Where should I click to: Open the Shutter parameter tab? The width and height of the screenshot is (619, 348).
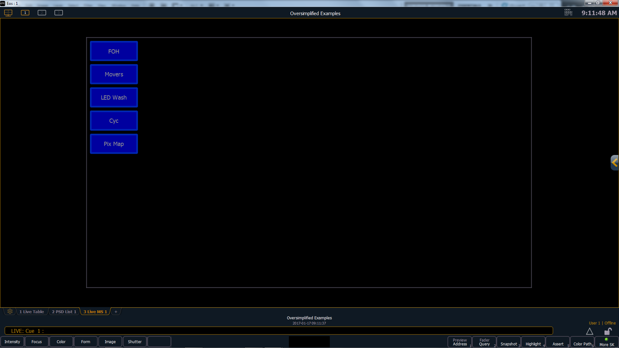(134, 342)
